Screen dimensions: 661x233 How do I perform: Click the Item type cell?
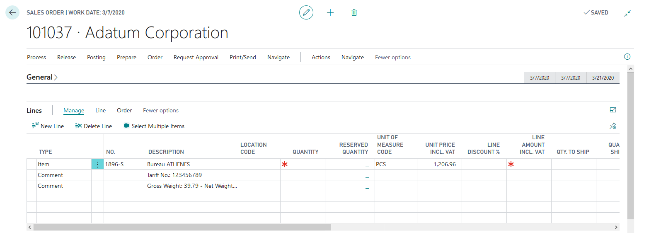point(64,164)
